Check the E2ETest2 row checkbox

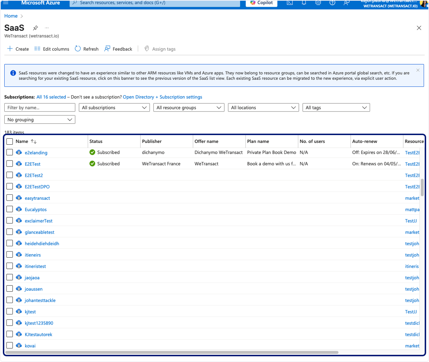pos(10,175)
